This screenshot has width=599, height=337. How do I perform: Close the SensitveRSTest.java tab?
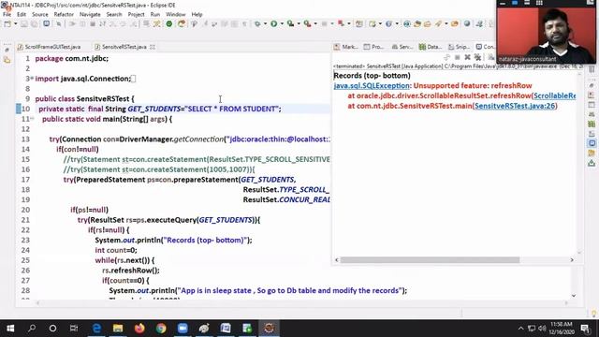pyautogui.click(x=153, y=47)
